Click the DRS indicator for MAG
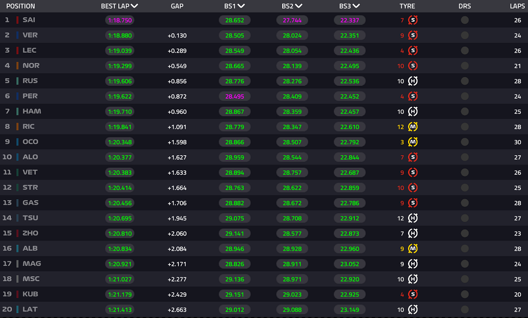The height and width of the screenshot is (318, 528). point(465,264)
